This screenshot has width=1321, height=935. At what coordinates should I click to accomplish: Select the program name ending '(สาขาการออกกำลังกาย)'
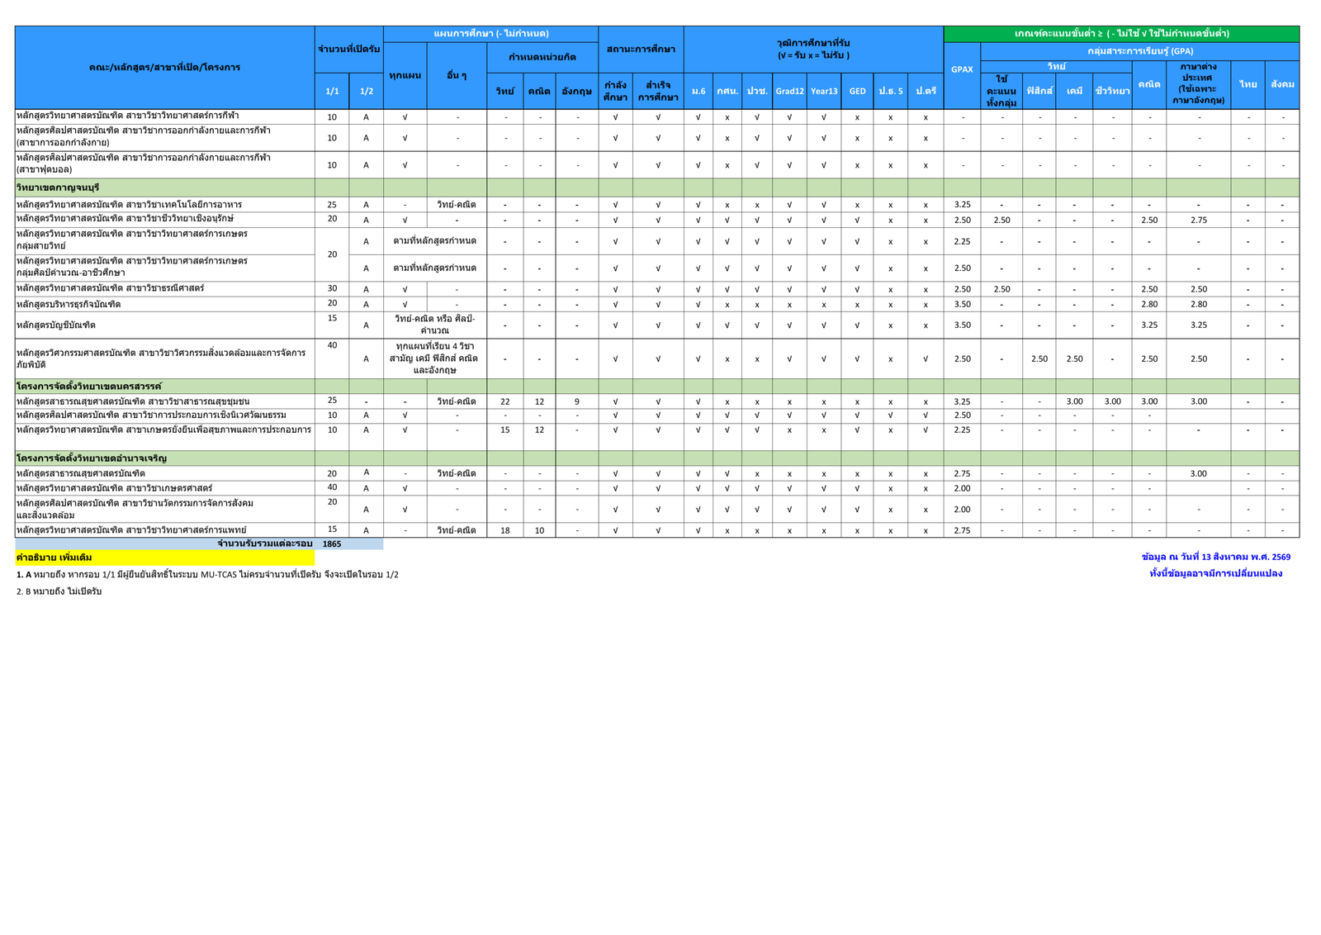pos(143,136)
